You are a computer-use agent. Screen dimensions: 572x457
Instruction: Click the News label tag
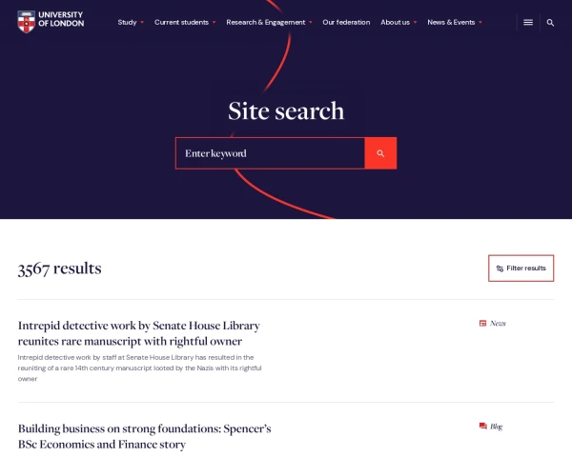click(498, 324)
